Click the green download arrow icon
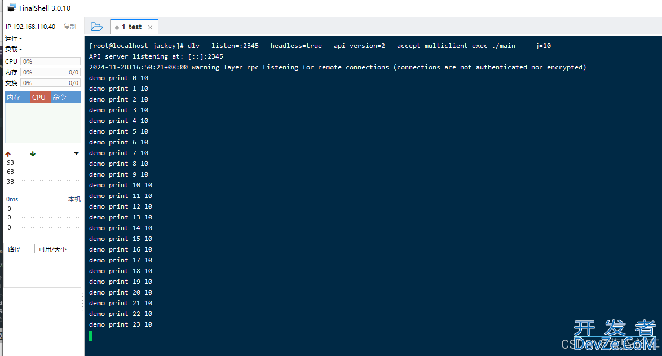662x356 pixels. click(x=33, y=154)
